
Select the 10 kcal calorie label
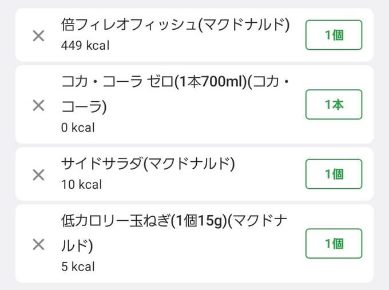point(81,184)
